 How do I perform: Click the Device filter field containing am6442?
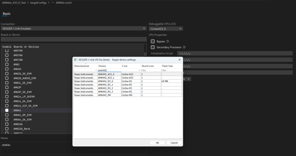coord(109,70)
